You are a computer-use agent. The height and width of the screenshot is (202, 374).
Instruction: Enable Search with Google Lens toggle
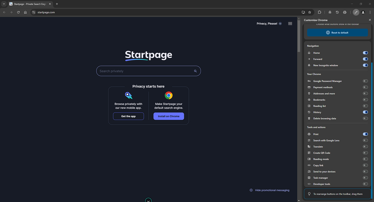click(365, 140)
